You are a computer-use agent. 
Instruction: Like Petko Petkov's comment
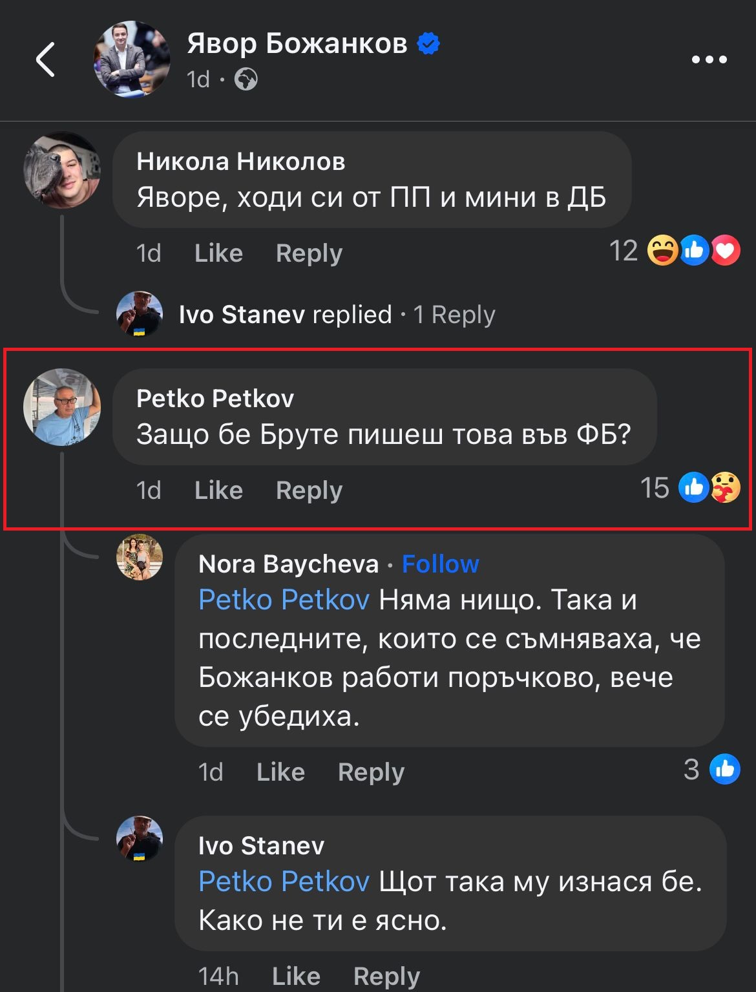(x=218, y=491)
